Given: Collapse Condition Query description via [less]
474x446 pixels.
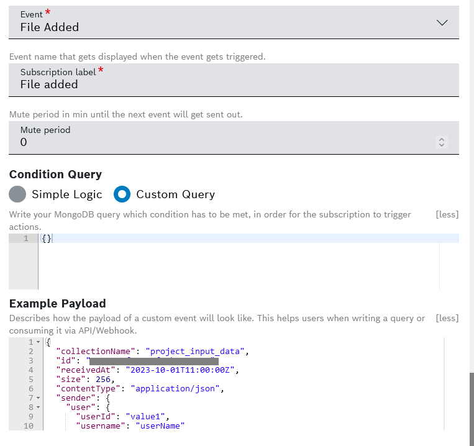Looking at the screenshot, I should 447,214.
